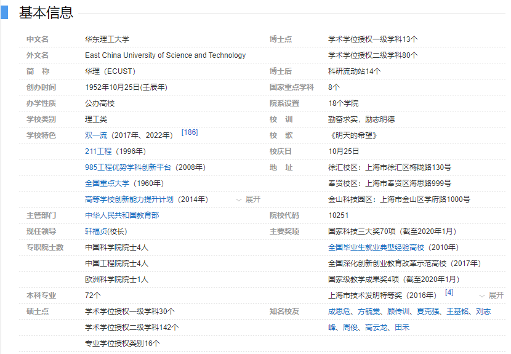Image resolution: width=511 pixels, height=354 pixels.
Task: Open 985工程优势学科创新平台 link
Action: pos(129,167)
